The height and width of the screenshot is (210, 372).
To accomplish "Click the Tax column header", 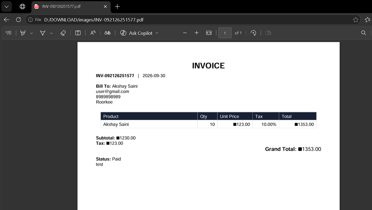I will [x=266, y=116].
